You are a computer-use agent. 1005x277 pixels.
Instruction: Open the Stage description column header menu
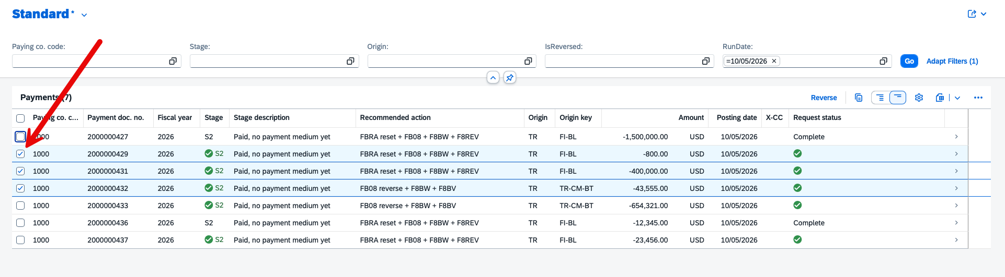293,118
